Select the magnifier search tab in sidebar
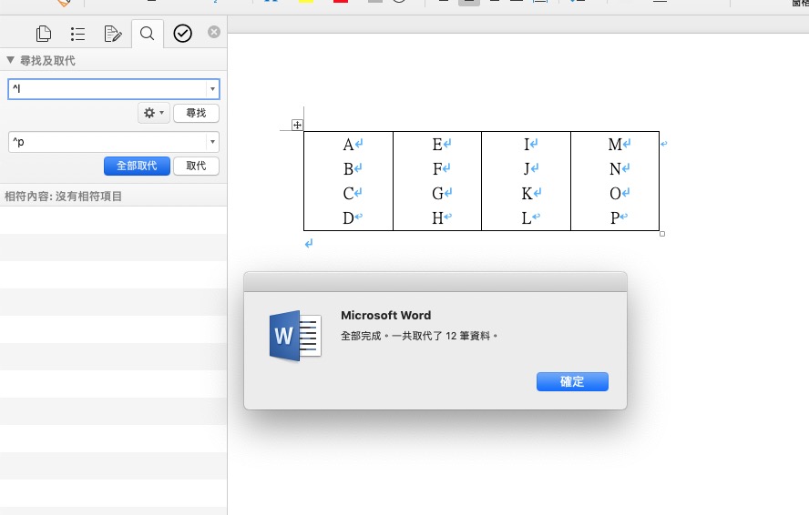This screenshot has width=809, height=515. [x=147, y=35]
